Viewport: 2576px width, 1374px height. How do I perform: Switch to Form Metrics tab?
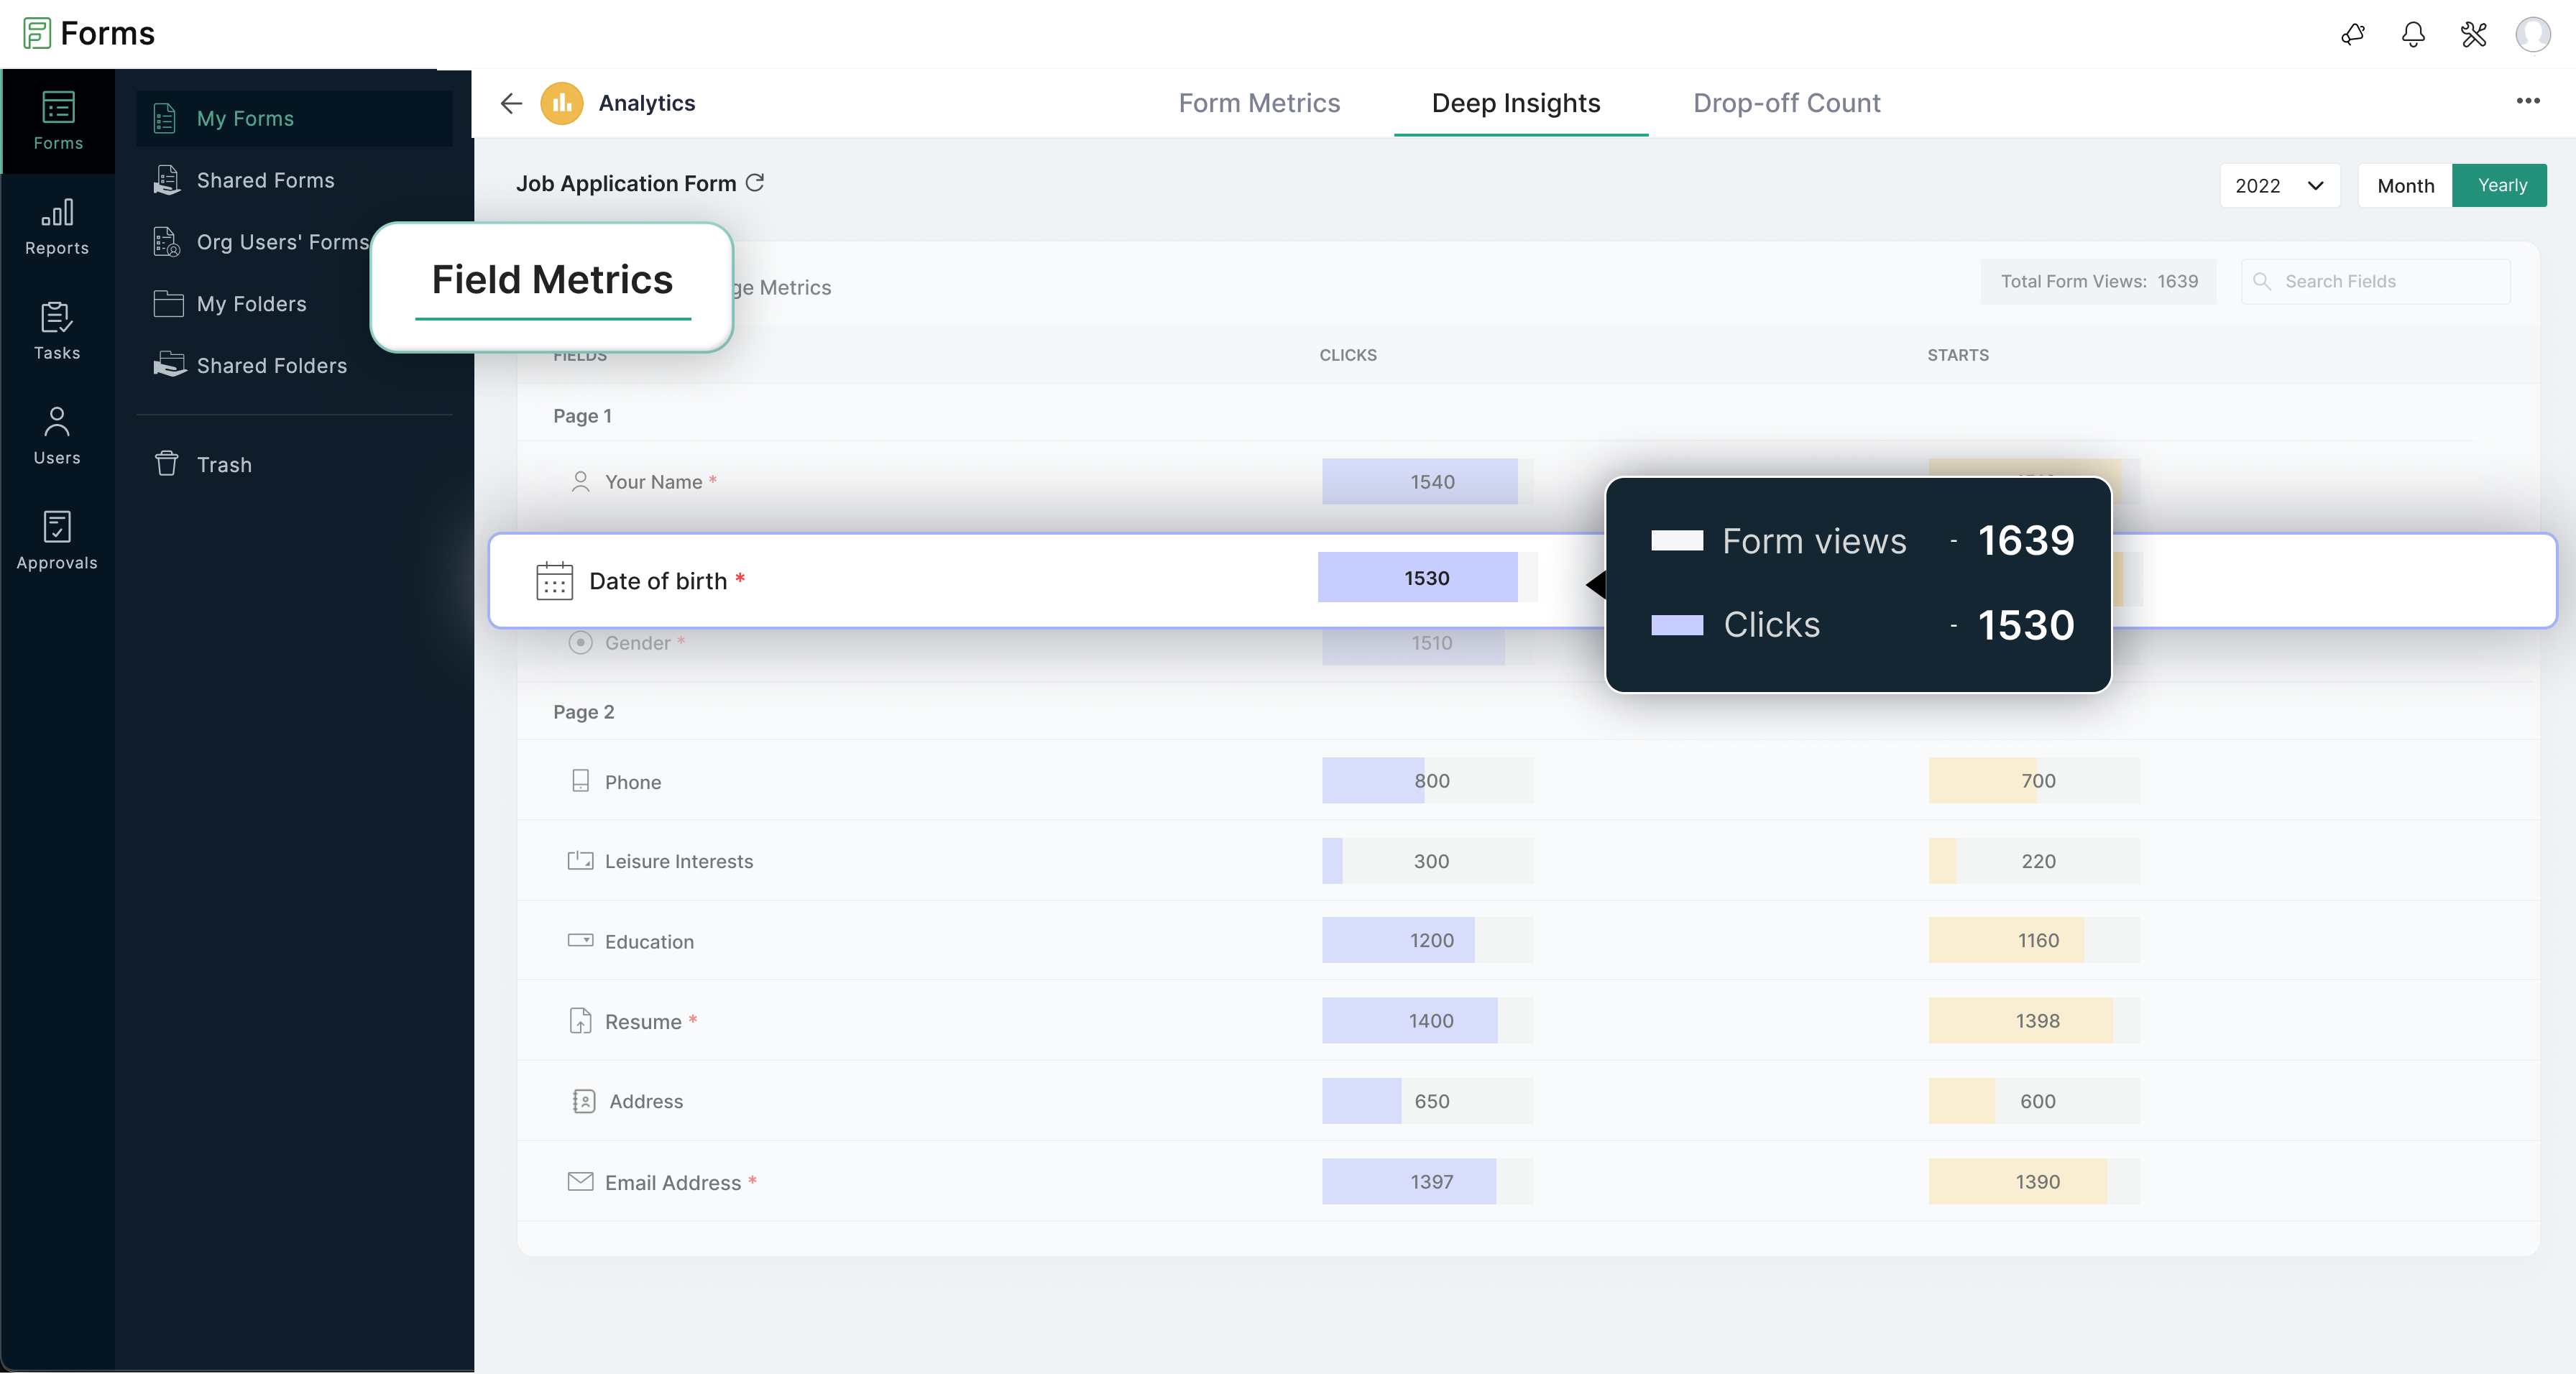point(1261,102)
